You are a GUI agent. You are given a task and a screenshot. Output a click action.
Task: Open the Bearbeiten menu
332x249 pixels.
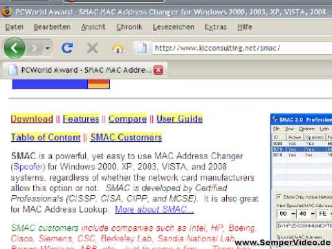click(52, 27)
